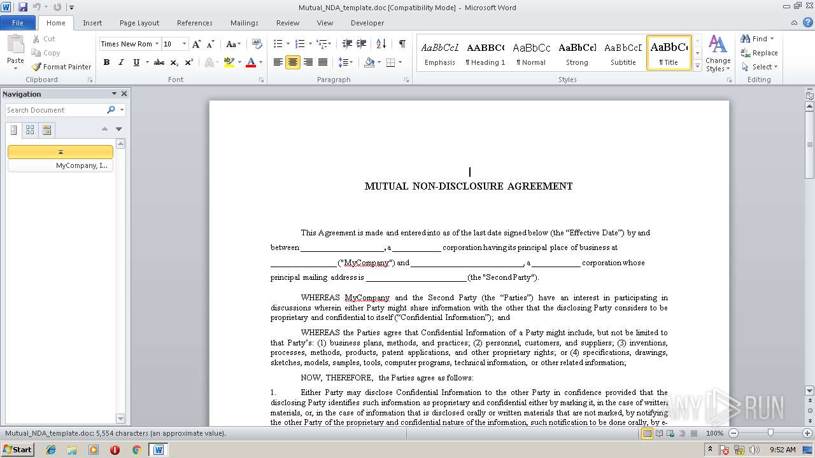The image size is (815, 458).
Task: Click the Search Document field
Action: pyautogui.click(x=56, y=110)
